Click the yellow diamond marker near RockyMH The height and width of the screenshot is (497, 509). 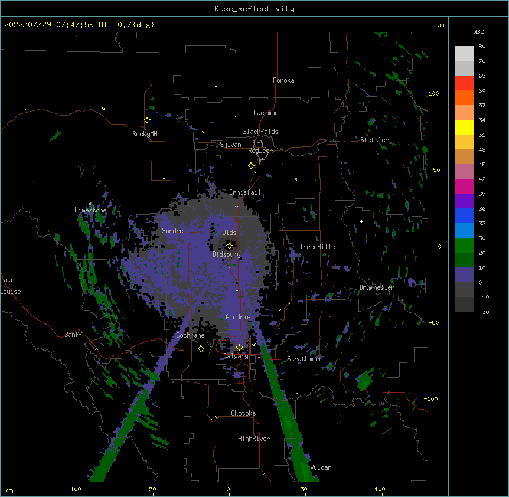pos(147,120)
